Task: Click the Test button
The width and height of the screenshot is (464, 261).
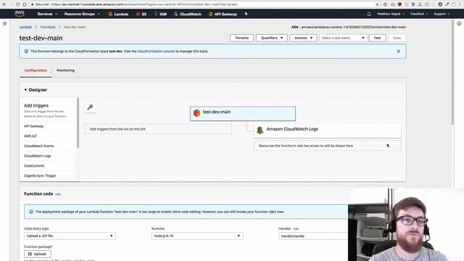Action: click(x=377, y=38)
